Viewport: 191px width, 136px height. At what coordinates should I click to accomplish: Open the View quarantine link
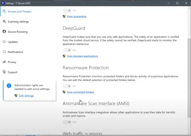[76, 16]
